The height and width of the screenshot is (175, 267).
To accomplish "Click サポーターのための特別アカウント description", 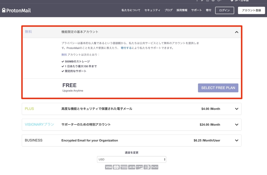I will click(x=86, y=124).
